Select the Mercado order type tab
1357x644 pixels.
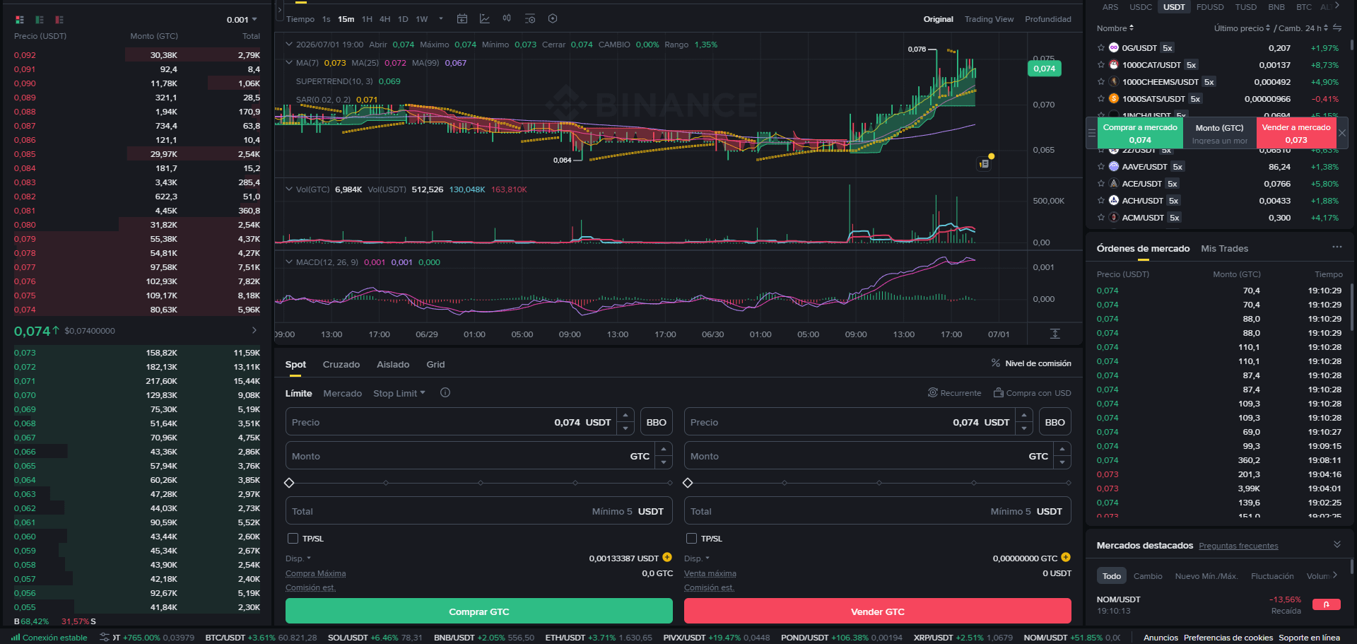point(342,393)
